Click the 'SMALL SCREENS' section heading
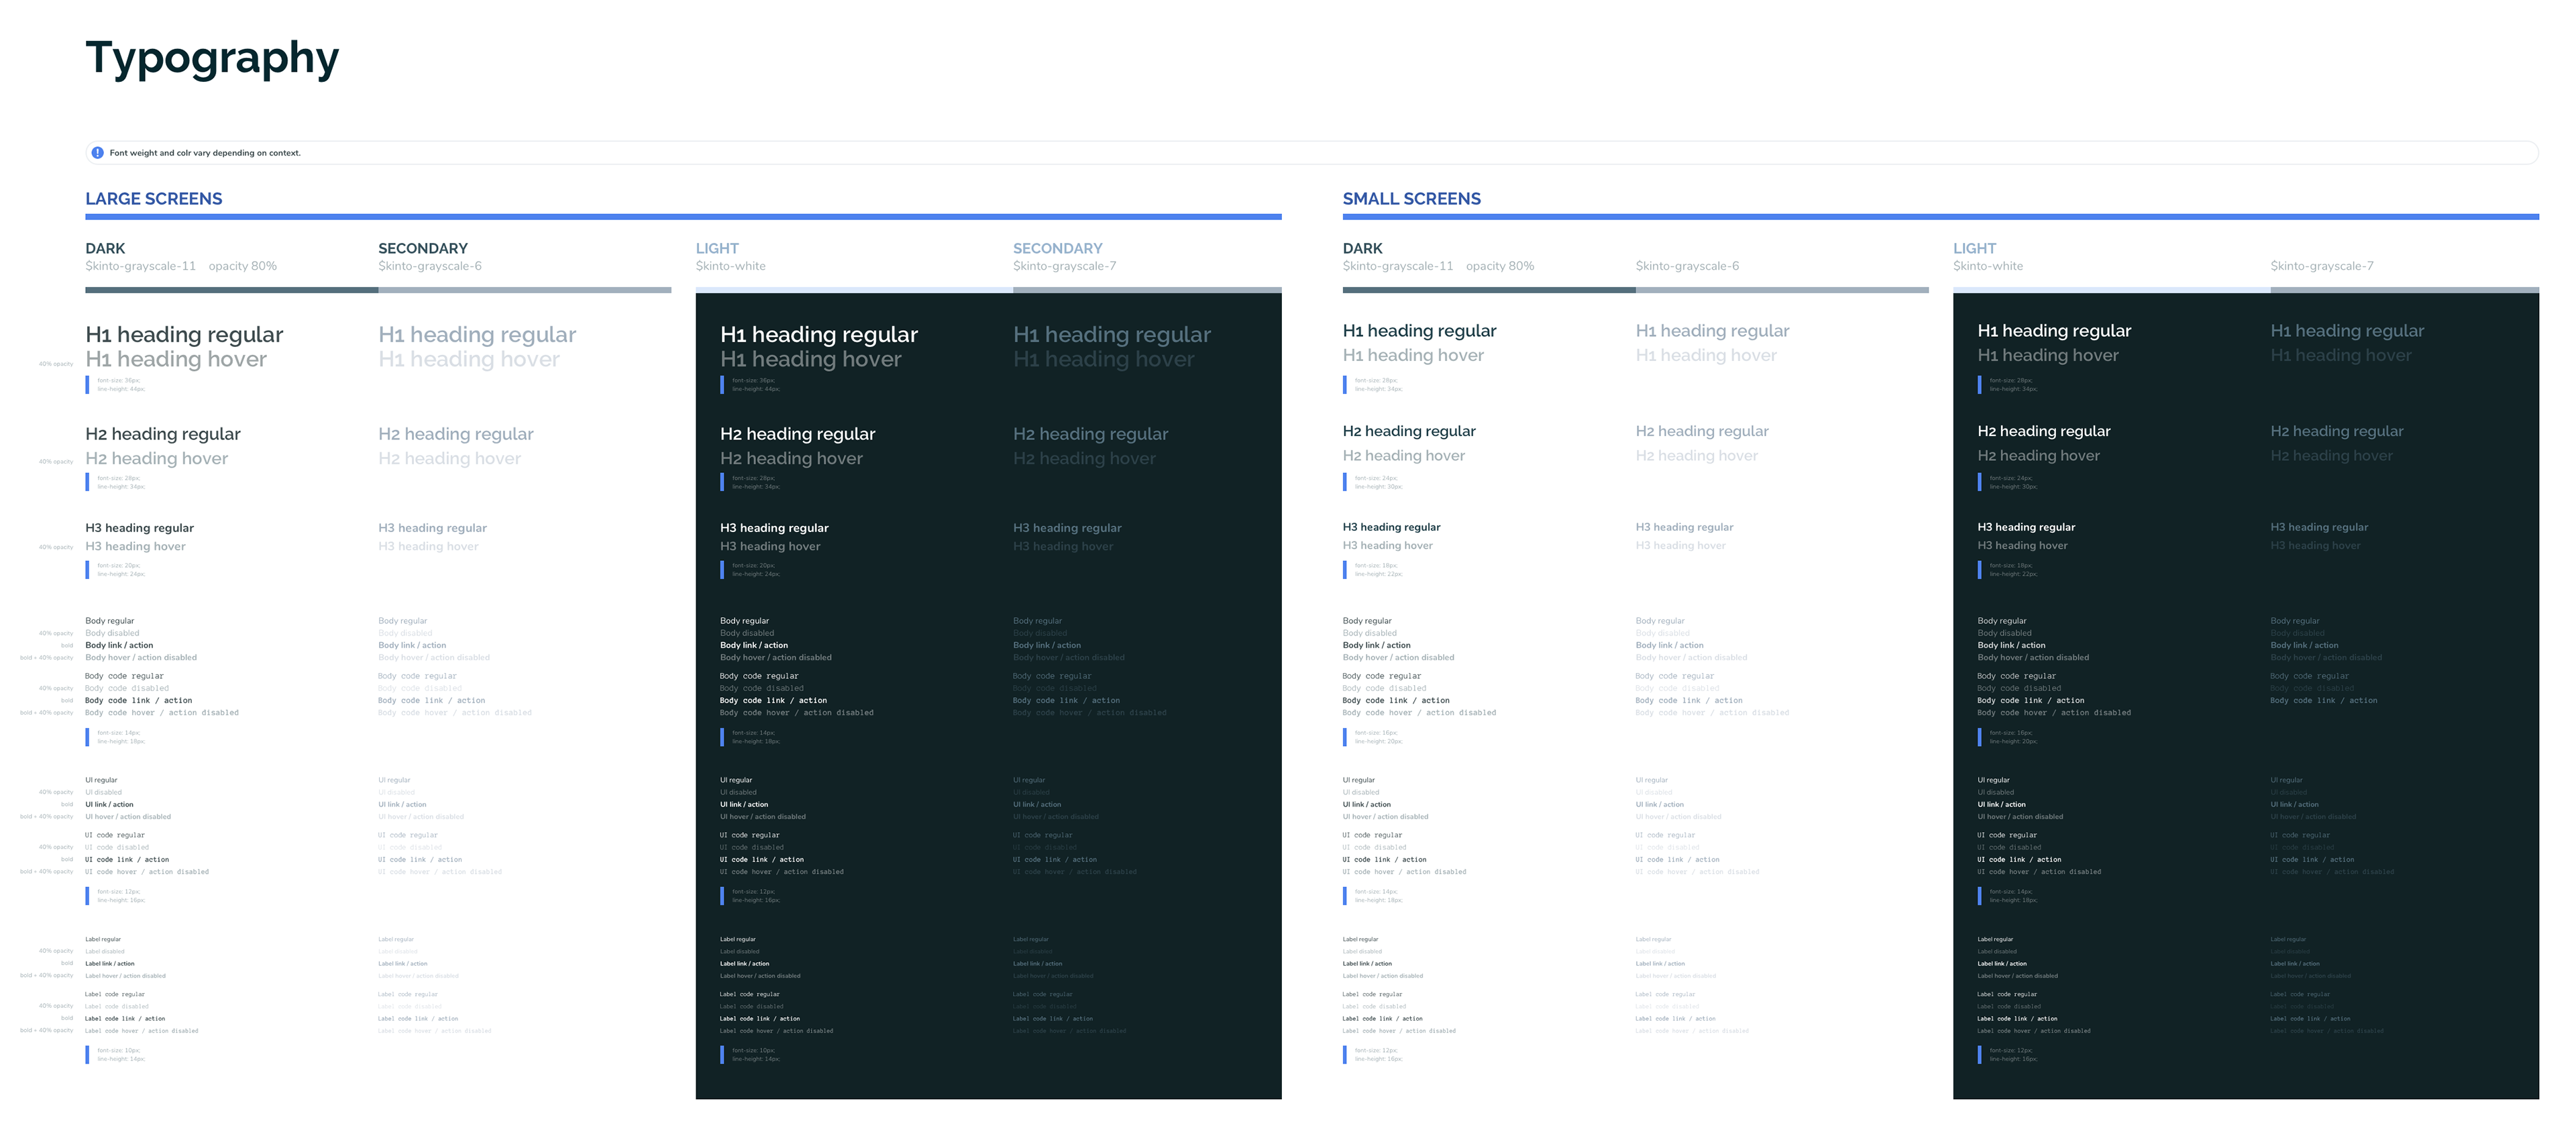The height and width of the screenshot is (1136, 2576). click(1411, 199)
